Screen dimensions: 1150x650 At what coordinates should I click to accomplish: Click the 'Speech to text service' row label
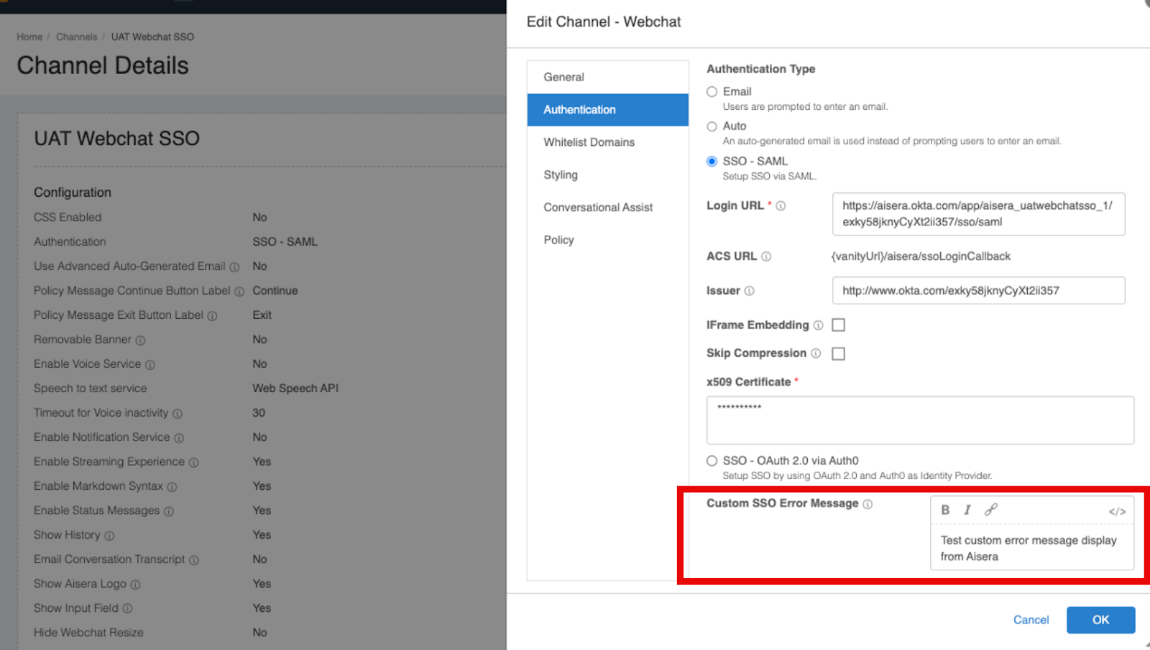pyautogui.click(x=90, y=389)
